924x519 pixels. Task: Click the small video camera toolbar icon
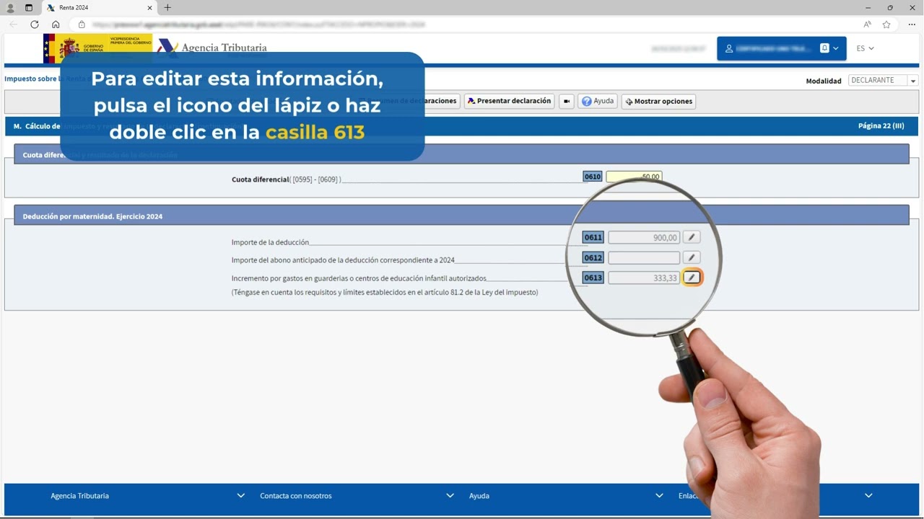click(566, 101)
